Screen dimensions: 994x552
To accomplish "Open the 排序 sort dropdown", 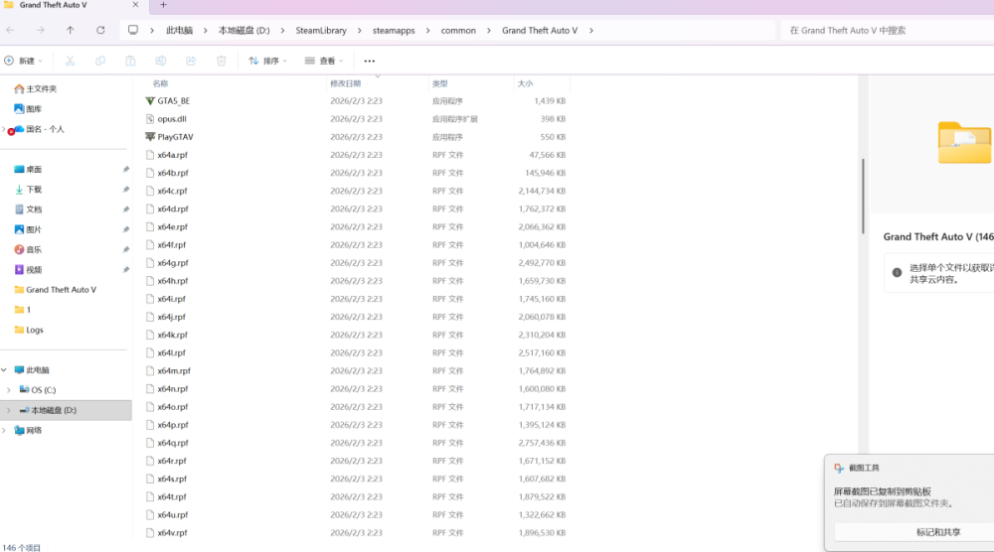I will point(266,61).
